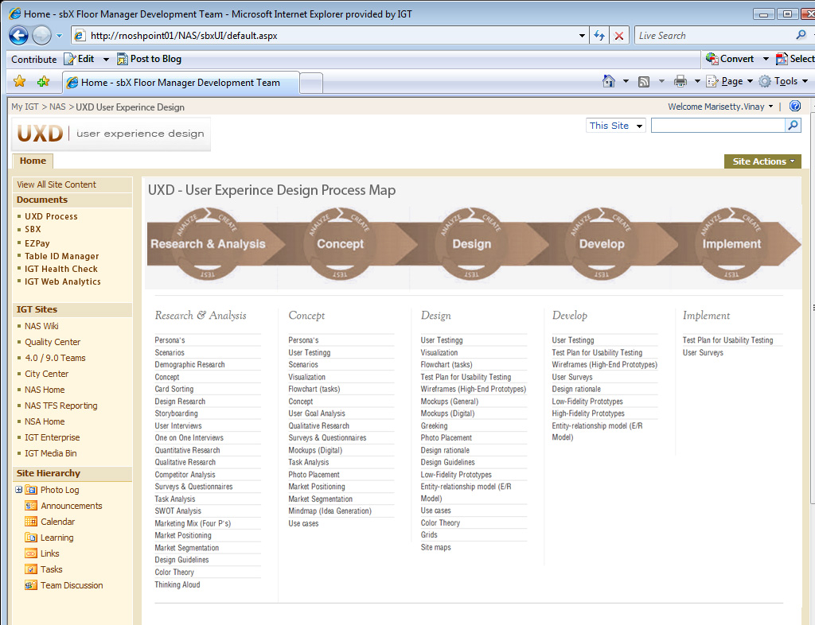Open the Convert dropdown arrow
This screenshot has height=625, width=815.
point(765,59)
